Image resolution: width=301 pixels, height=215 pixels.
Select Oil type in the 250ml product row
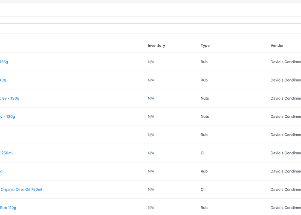[x=203, y=153]
